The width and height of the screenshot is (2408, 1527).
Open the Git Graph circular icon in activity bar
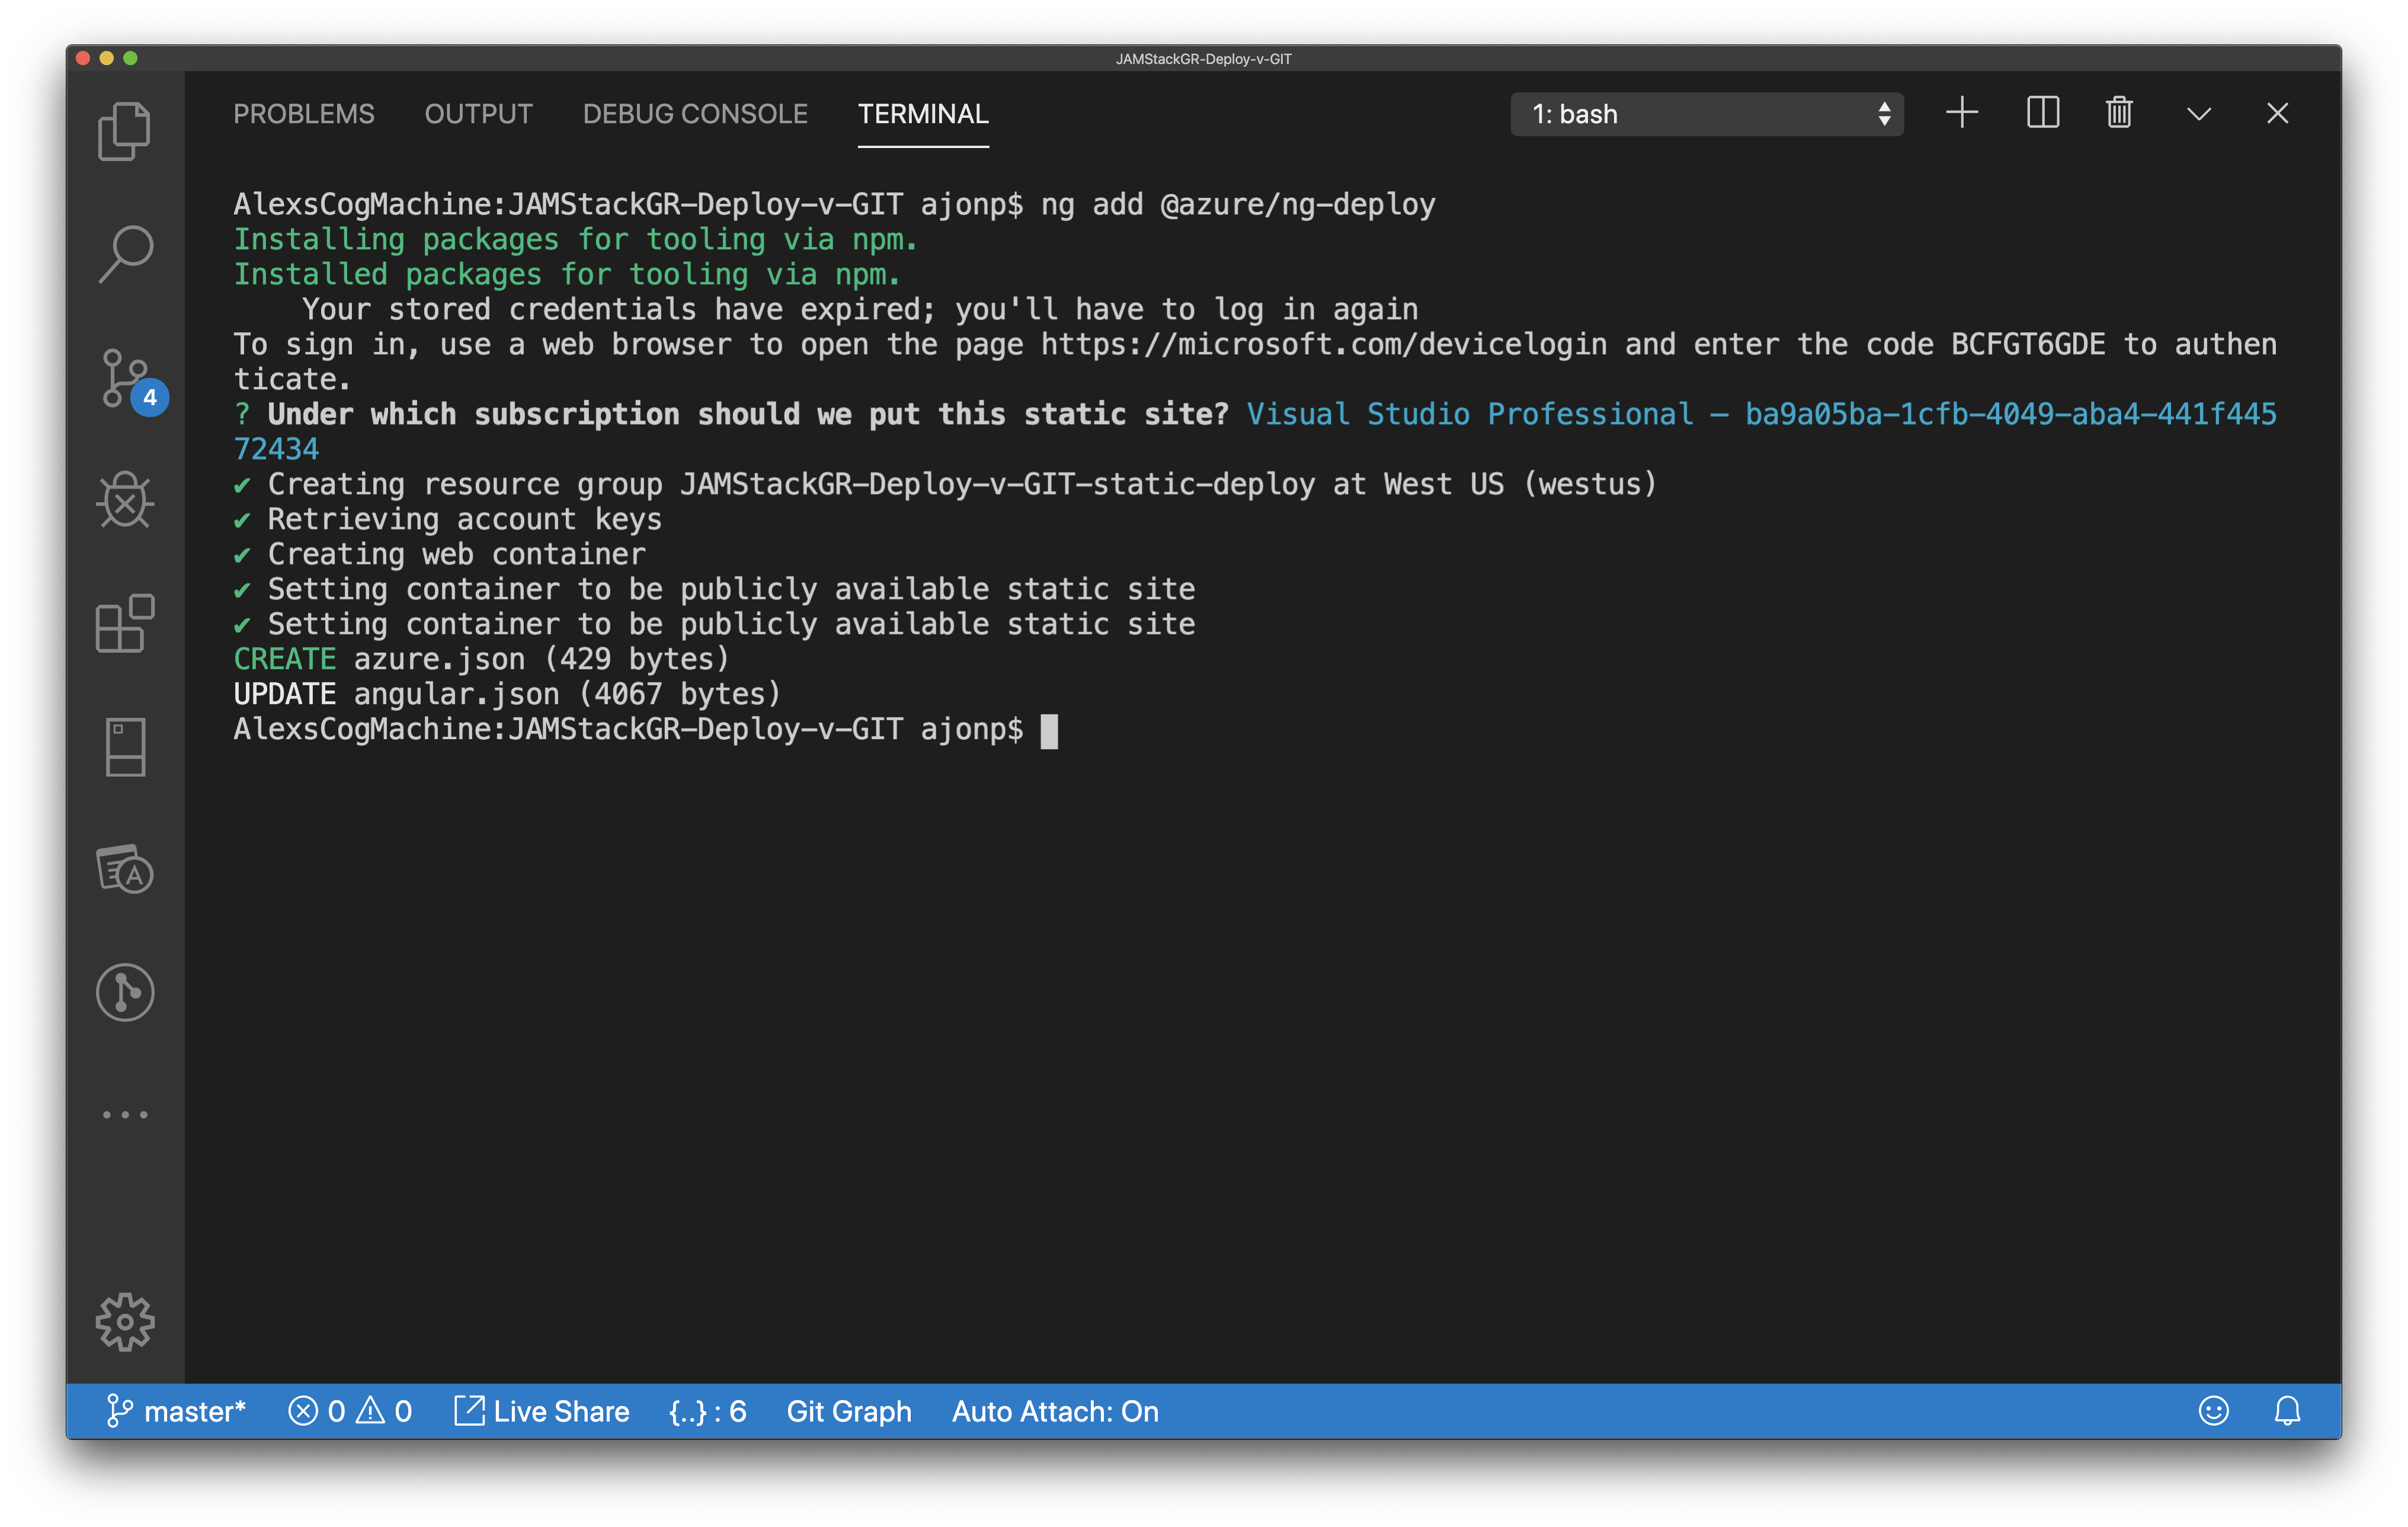tap(125, 992)
